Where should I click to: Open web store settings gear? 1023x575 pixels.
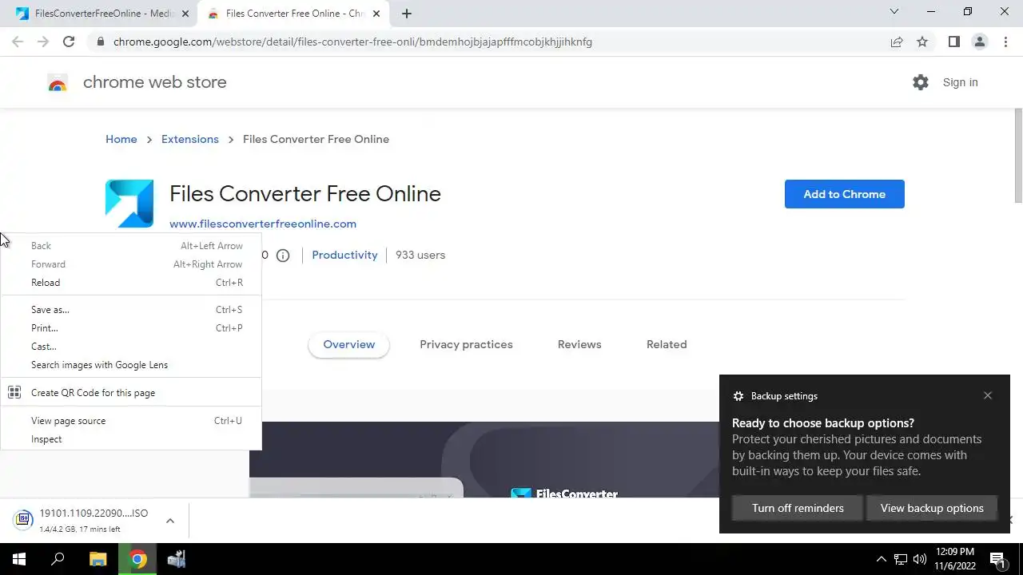921,82
